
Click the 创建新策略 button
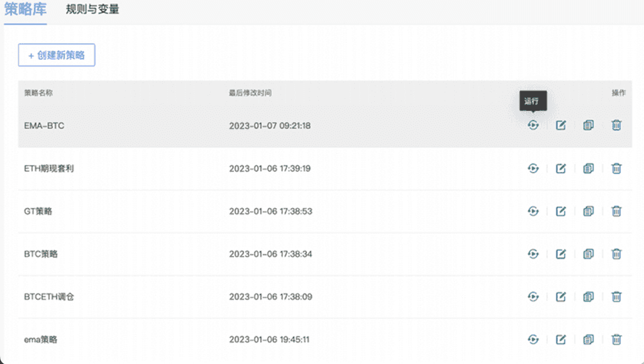pos(57,55)
